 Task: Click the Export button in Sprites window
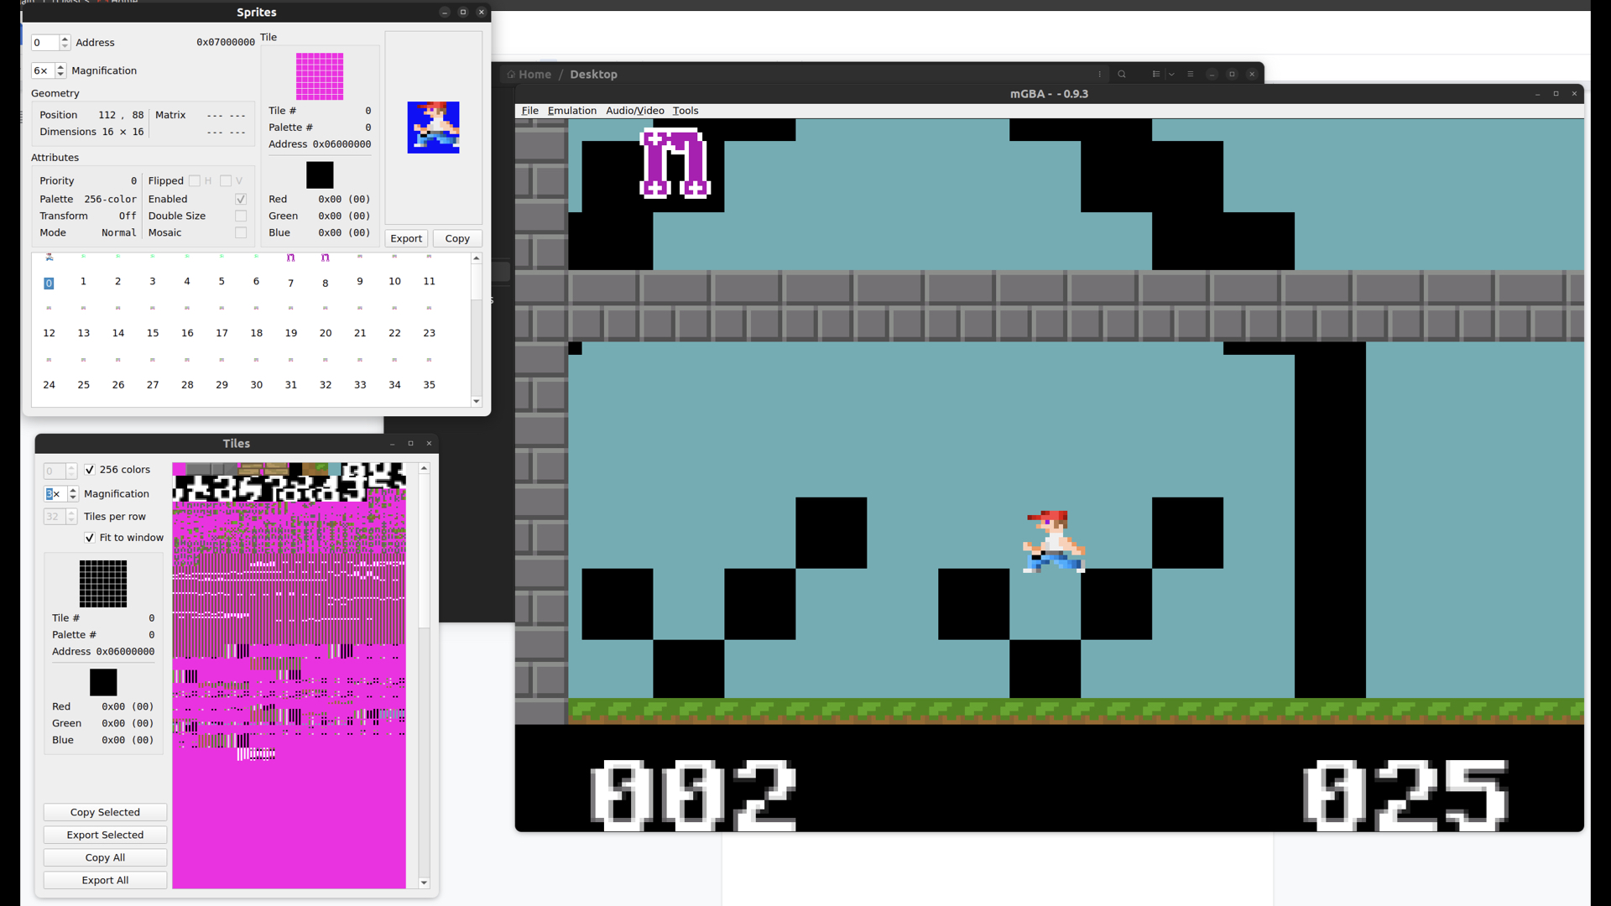(x=406, y=238)
